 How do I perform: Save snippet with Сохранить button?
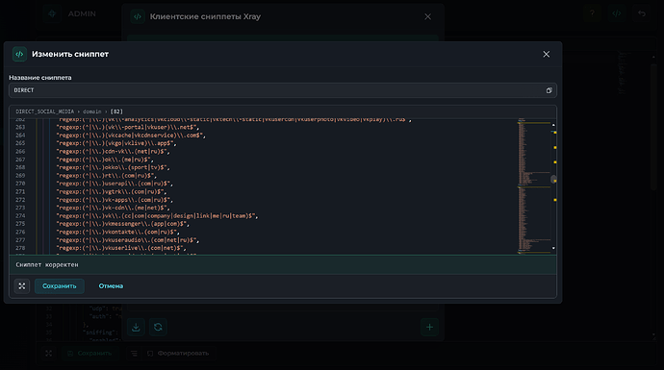point(60,286)
